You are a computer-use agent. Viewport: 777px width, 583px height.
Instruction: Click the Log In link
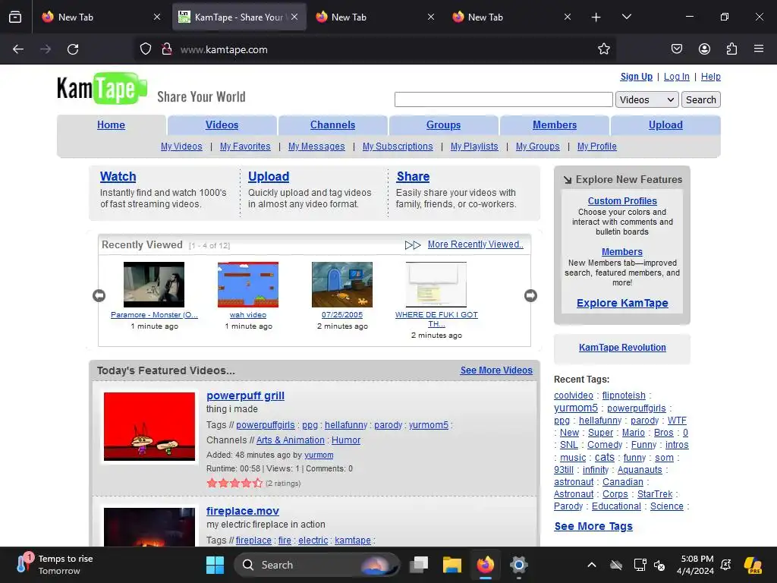pyautogui.click(x=676, y=77)
